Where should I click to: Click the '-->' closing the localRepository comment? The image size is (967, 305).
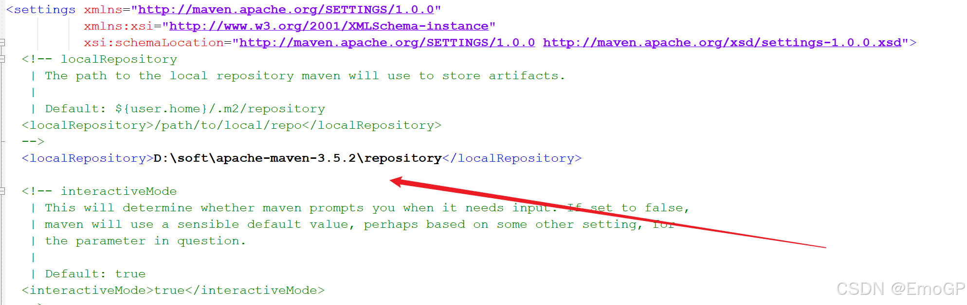(x=33, y=142)
